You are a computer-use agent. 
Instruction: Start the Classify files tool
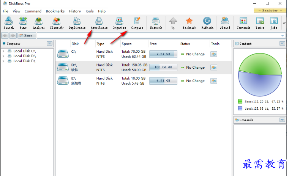coord(57,23)
